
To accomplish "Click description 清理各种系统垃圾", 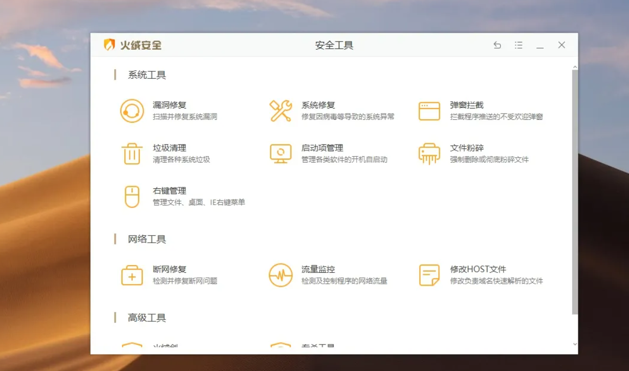I will coord(181,160).
